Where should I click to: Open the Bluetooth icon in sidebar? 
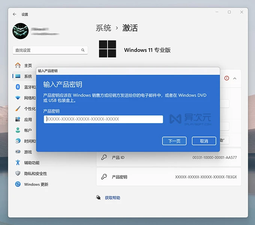pos(18,87)
